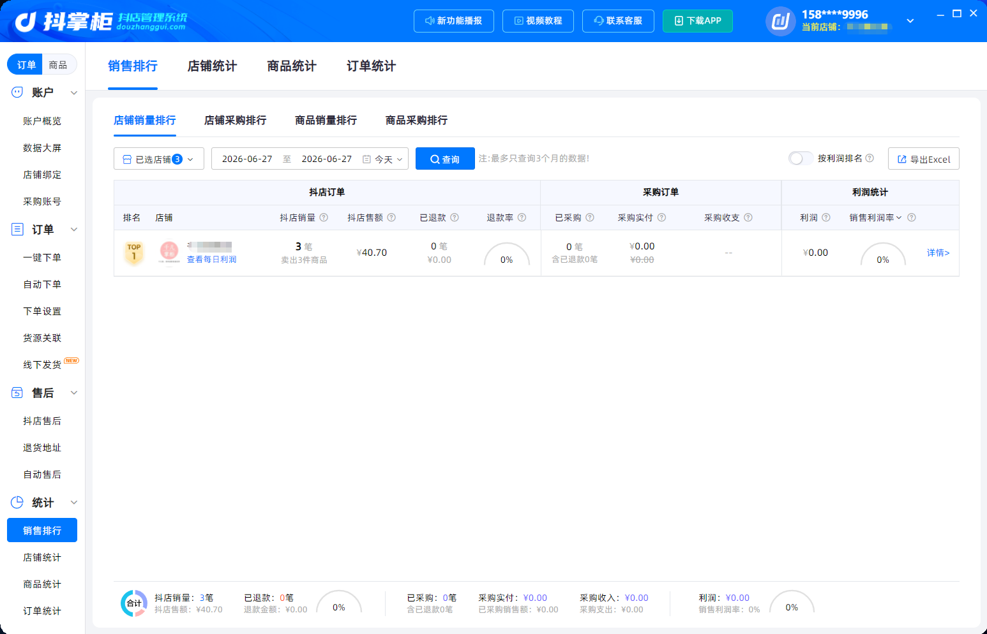Click the calendar icon in date range
The height and width of the screenshot is (634, 987).
click(x=366, y=159)
